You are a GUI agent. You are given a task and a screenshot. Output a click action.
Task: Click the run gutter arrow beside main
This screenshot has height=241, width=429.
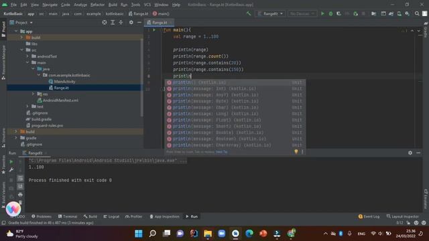pyautogui.click(x=154, y=29)
